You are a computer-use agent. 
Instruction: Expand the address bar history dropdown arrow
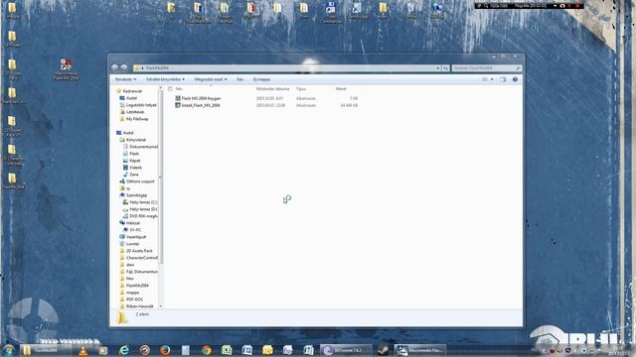(x=438, y=68)
